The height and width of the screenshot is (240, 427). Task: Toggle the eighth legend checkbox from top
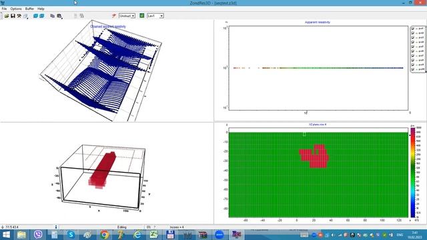tap(413, 60)
